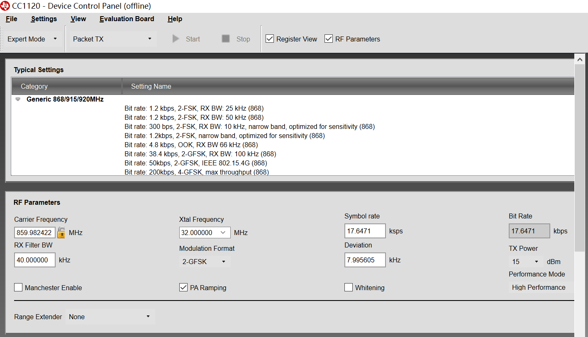Select the 1.2 kbps 2-FSK RX BW 50 kHz setting
Viewport: 588px width, 337px height.
[194, 118]
